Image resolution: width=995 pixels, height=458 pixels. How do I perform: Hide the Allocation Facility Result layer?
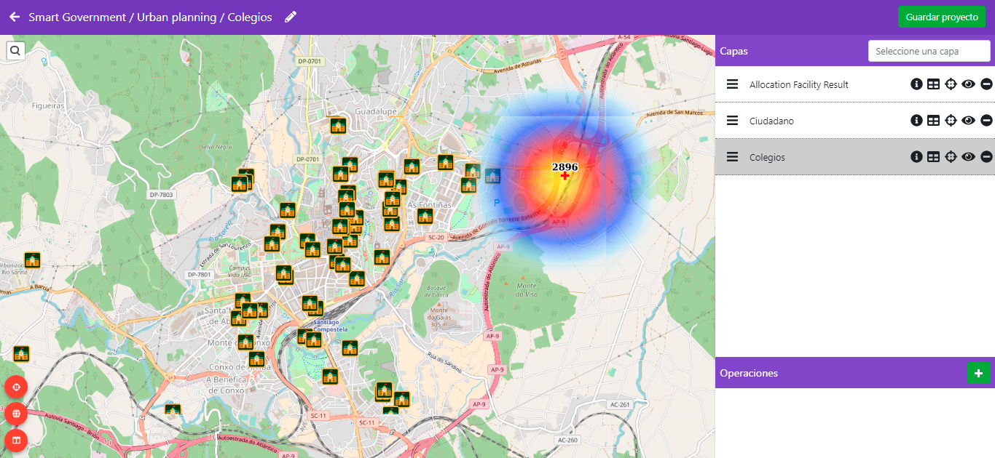[968, 84]
